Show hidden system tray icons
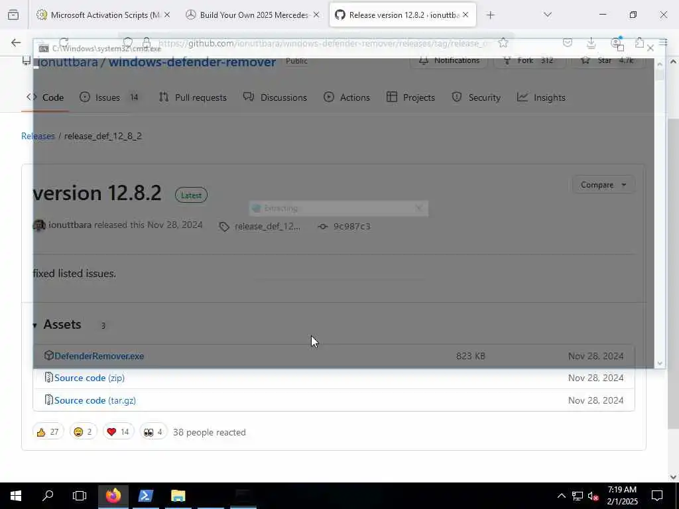679x509 pixels. click(561, 496)
